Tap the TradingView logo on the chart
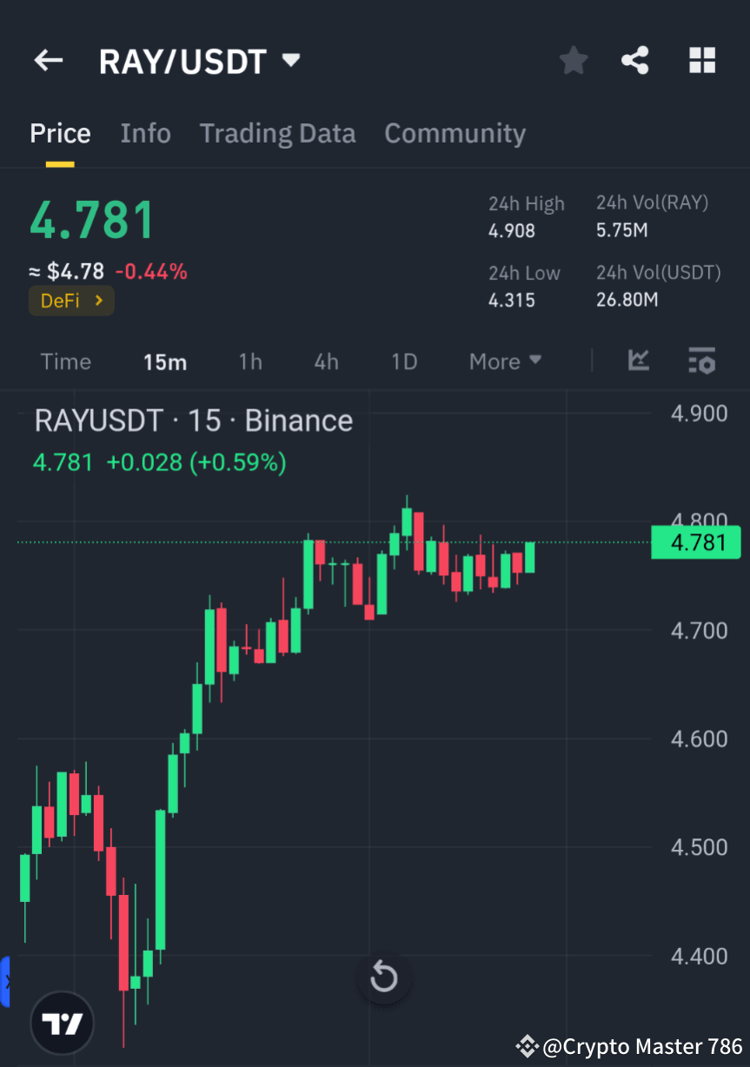This screenshot has width=750, height=1067. pyautogui.click(x=61, y=1023)
